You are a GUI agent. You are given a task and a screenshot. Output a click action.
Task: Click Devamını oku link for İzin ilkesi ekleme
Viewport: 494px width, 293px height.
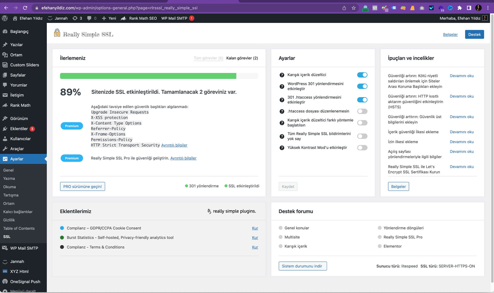[461, 142]
